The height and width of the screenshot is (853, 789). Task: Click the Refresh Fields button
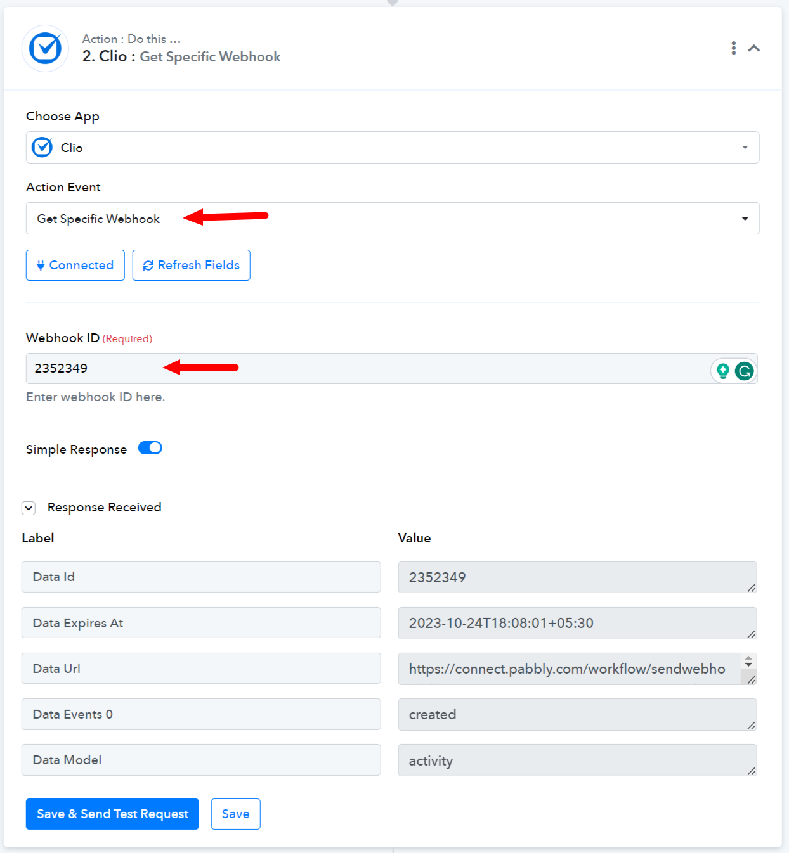pyautogui.click(x=191, y=265)
